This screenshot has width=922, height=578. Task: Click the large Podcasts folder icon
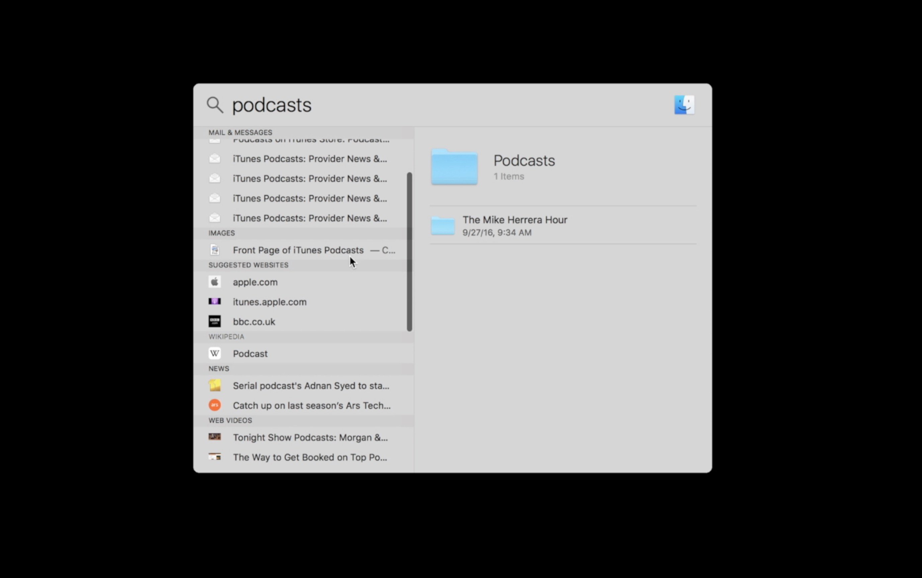tap(454, 167)
